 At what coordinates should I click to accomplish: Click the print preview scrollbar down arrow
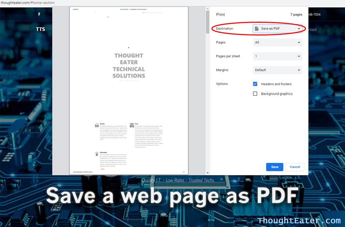[x=207, y=173]
